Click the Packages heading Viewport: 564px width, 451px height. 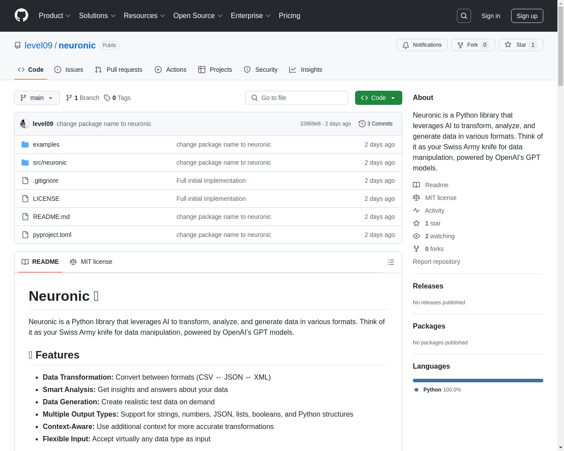point(429,326)
